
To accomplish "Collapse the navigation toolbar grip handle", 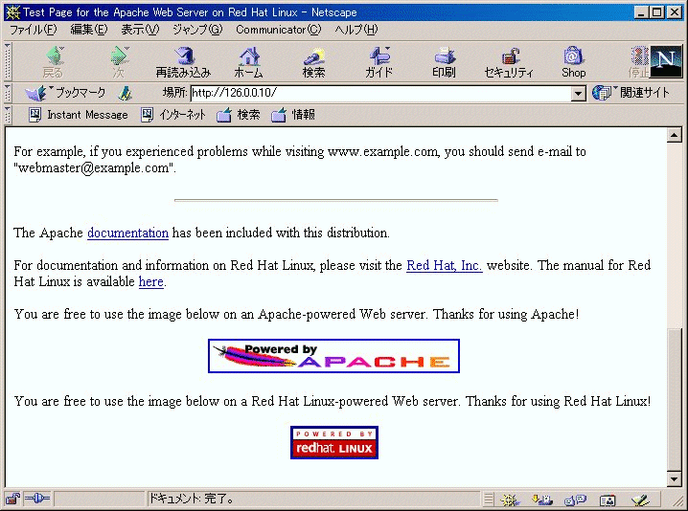I will [8, 61].
